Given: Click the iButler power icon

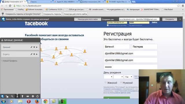Looking at the screenshot, I should pos(37,96).
